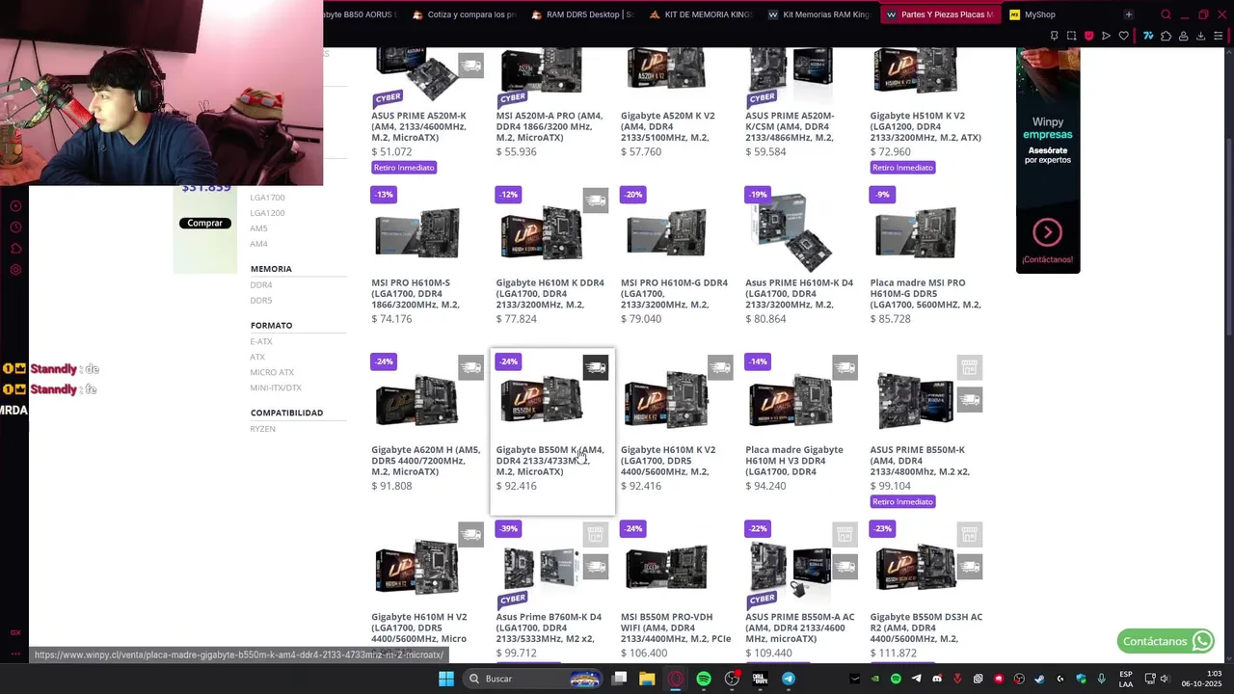Click the -39% discount badge on Asus Prime B760M-K D4

(x=509, y=528)
